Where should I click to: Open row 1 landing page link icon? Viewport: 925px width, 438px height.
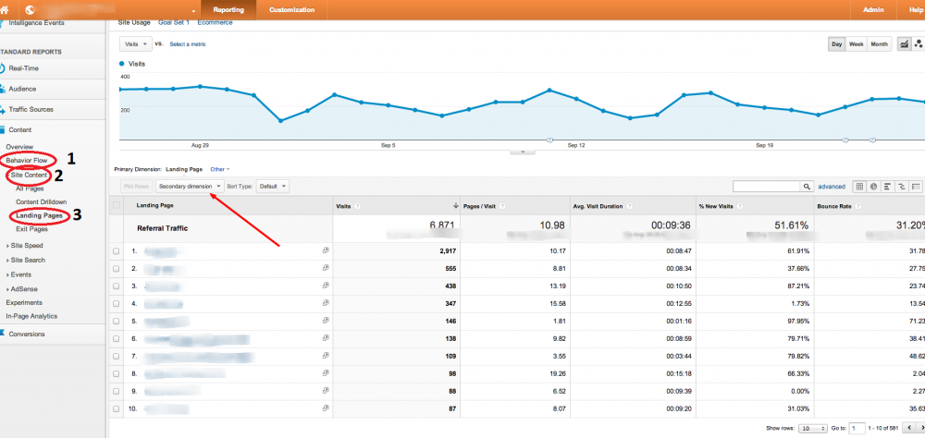[x=326, y=250]
